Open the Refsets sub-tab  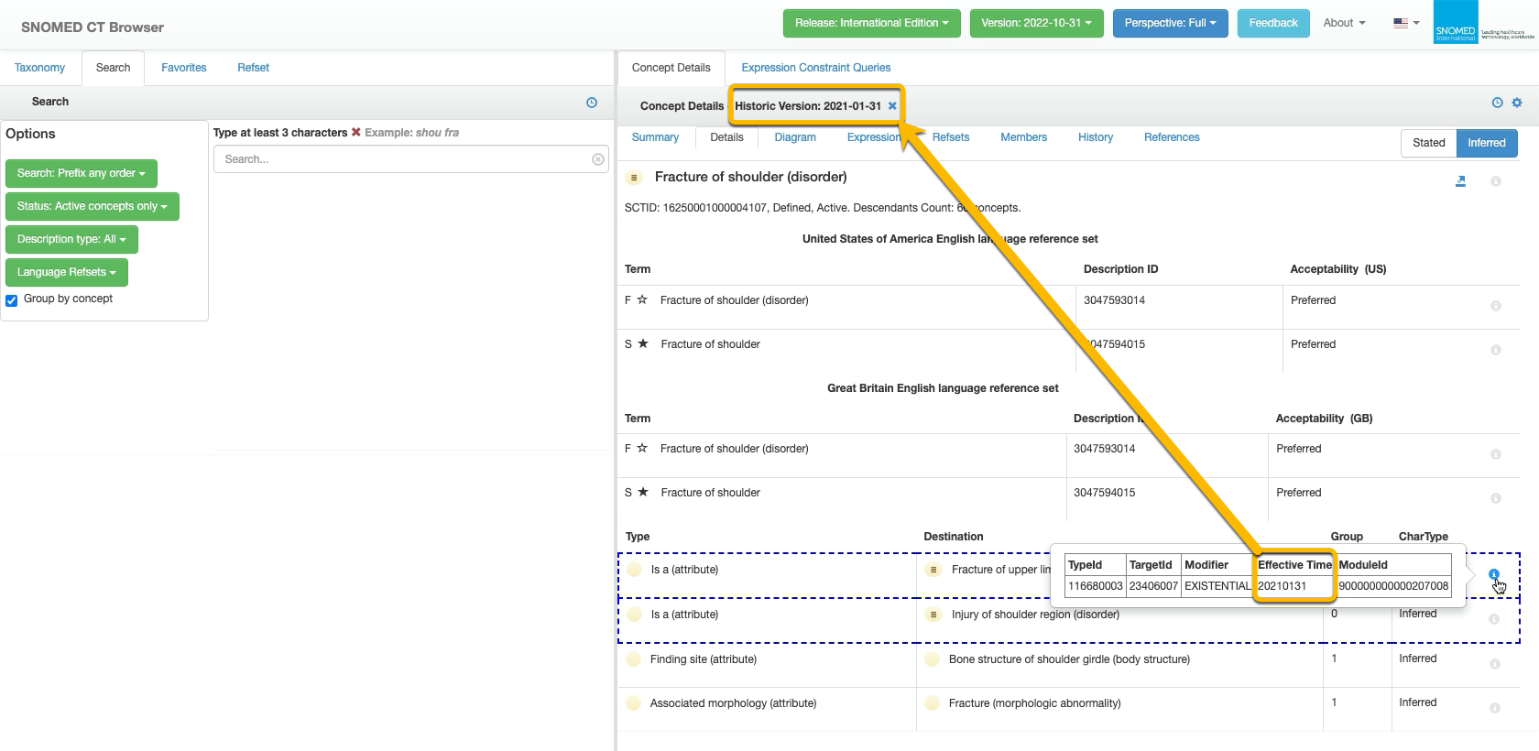click(951, 137)
